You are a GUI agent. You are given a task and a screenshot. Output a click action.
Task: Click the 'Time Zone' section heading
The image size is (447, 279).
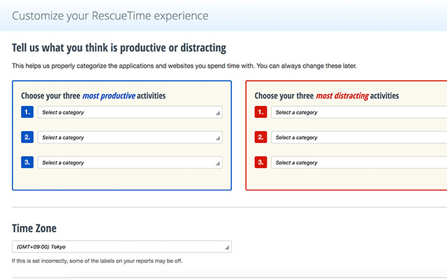pos(35,228)
